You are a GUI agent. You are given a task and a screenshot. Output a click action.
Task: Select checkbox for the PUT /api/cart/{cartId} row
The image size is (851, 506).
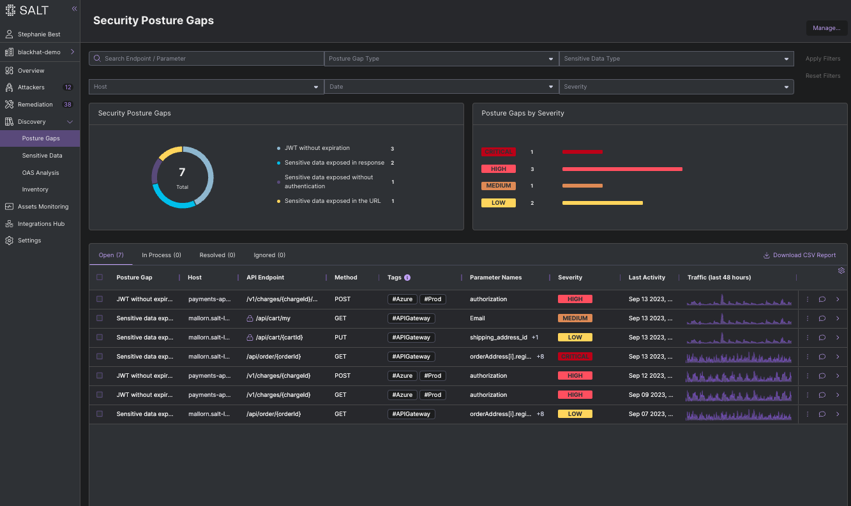(x=99, y=338)
